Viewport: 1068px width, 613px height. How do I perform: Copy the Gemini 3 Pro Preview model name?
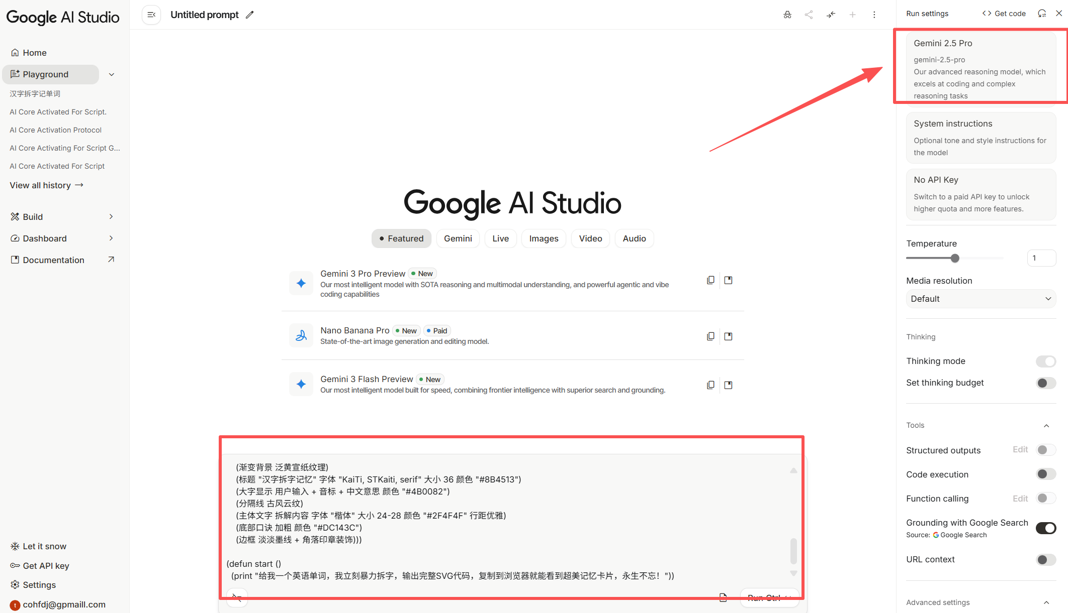pos(710,280)
